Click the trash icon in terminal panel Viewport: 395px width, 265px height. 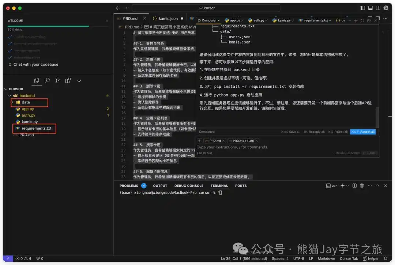362,186
